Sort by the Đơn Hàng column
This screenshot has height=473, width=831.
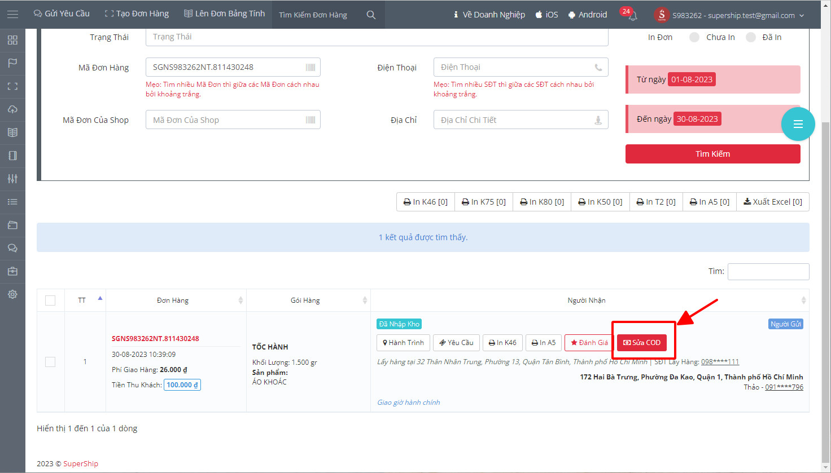tap(176, 300)
